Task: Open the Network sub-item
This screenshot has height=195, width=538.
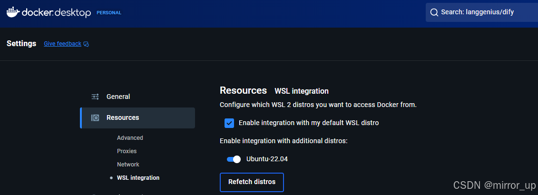Action: pos(128,165)
